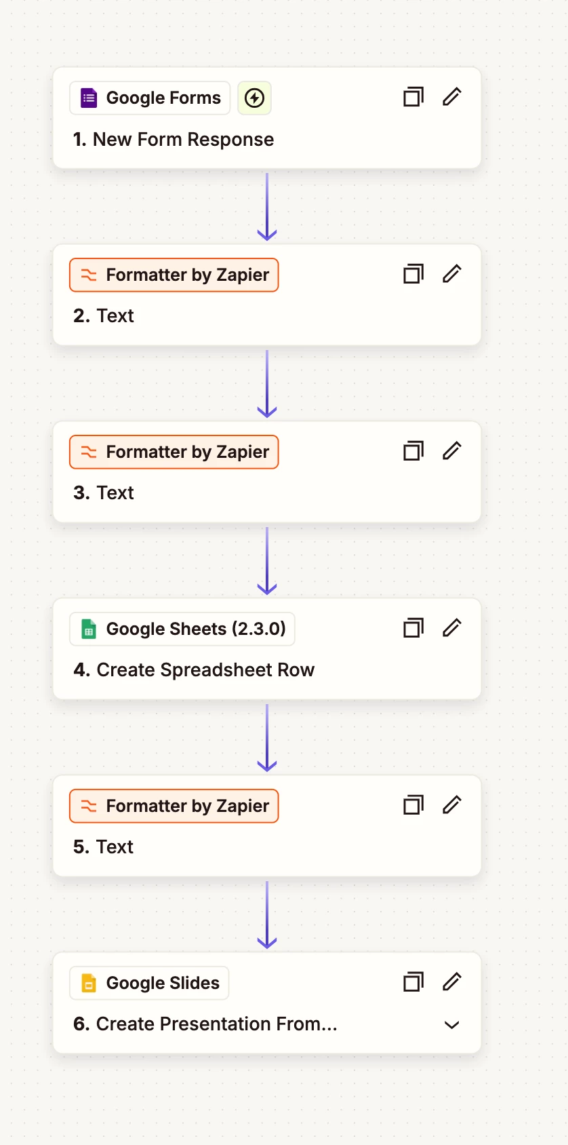Open the step 2 Formatter by Zapier badge
The height and width of the screenshot is (1145, 568).
click(174, 275)
